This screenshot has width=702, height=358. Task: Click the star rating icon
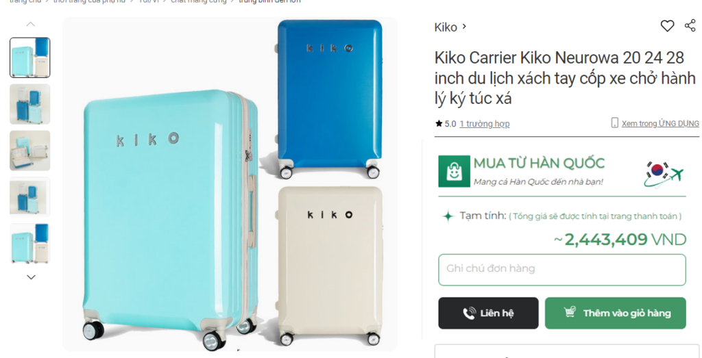click(x=439, y=123)
